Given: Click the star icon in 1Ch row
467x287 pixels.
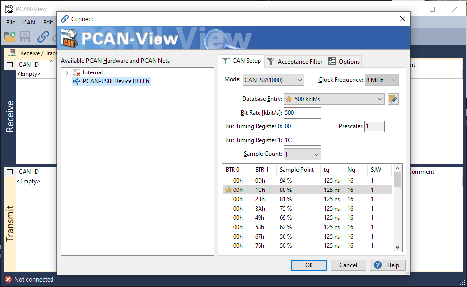Looking at the screenshot, I should coord(229,190).
